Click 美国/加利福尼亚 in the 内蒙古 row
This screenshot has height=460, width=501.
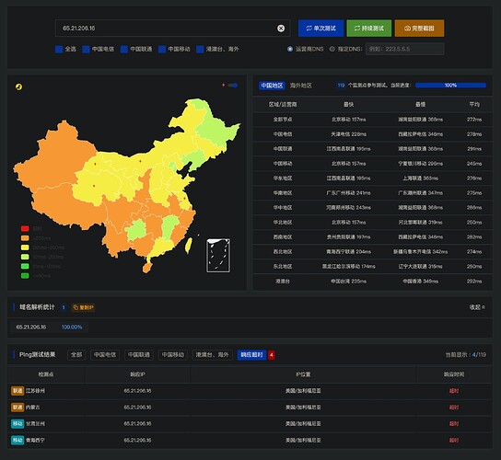click(303, 408)
